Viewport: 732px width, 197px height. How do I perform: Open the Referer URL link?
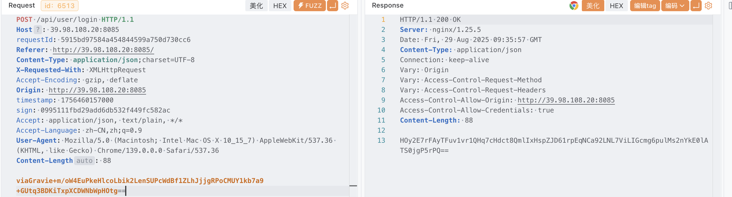click(x=103, y=50)
